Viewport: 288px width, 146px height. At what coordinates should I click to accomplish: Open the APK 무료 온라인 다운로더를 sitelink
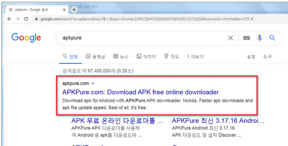(x=117, y=121)
